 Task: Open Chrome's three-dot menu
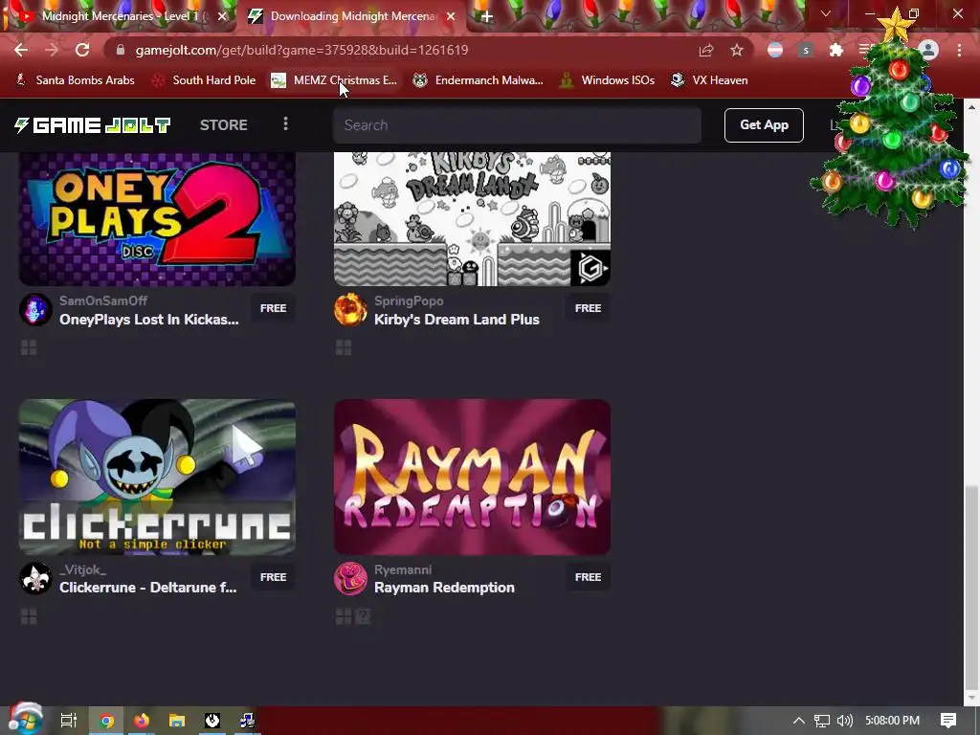click(x=959, y=50)
